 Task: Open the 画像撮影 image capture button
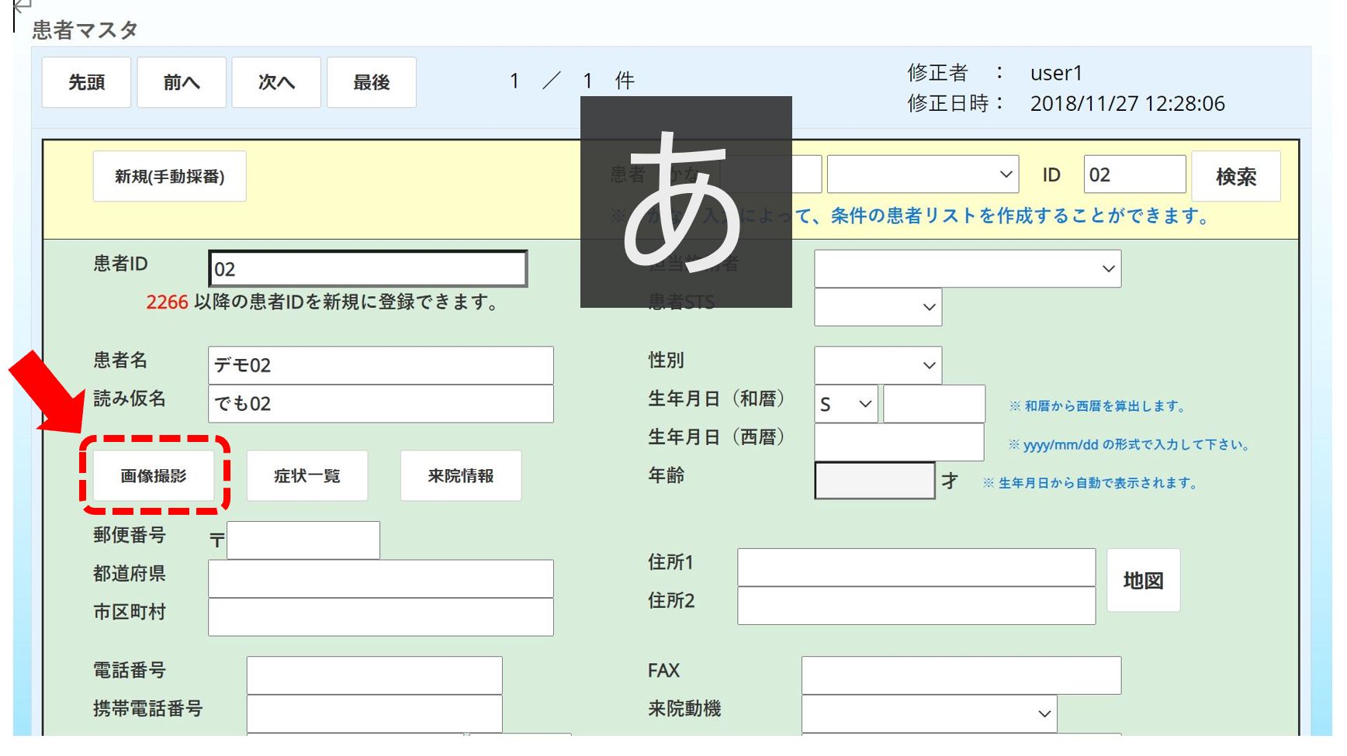(154, 476)
